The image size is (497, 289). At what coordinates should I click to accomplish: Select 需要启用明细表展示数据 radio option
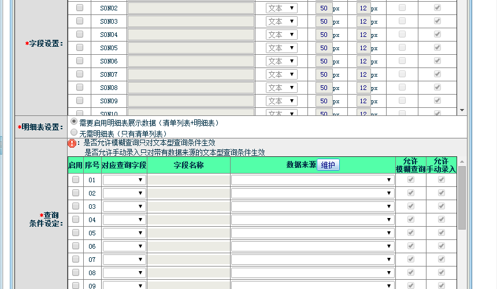[x=74, y=122]
